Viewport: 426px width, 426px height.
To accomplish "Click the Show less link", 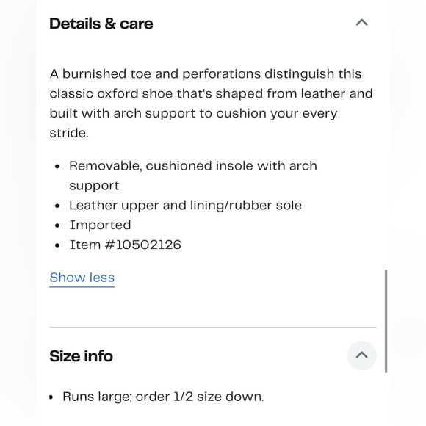I will click(82, 278).
